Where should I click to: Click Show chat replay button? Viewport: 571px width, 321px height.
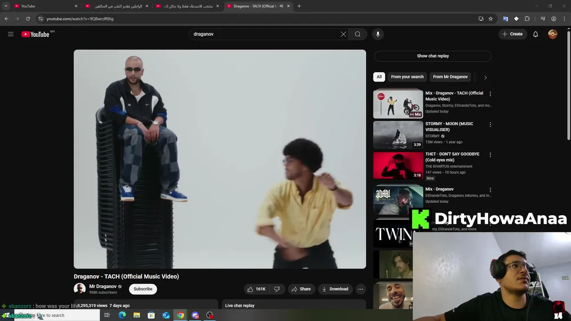click(433, 56)
